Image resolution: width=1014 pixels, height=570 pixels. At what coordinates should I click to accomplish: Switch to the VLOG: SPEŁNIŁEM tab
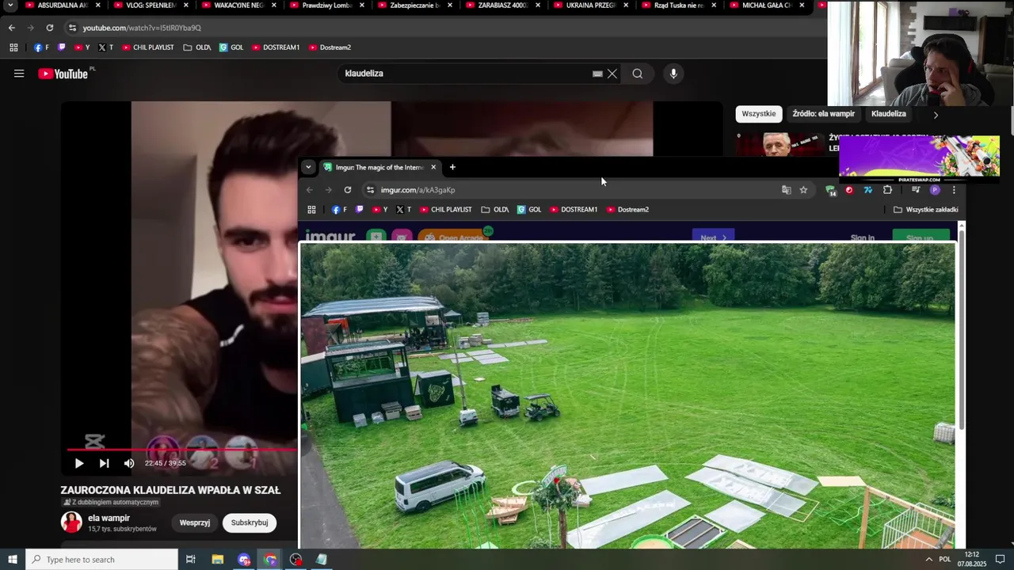pos(151,6)
